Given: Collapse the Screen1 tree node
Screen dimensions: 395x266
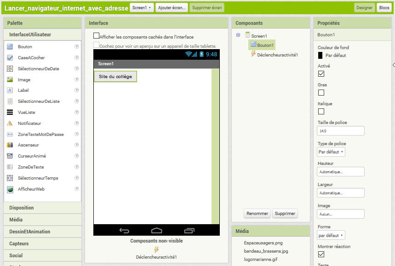Looking at the screenshot, I should (238, 35).
